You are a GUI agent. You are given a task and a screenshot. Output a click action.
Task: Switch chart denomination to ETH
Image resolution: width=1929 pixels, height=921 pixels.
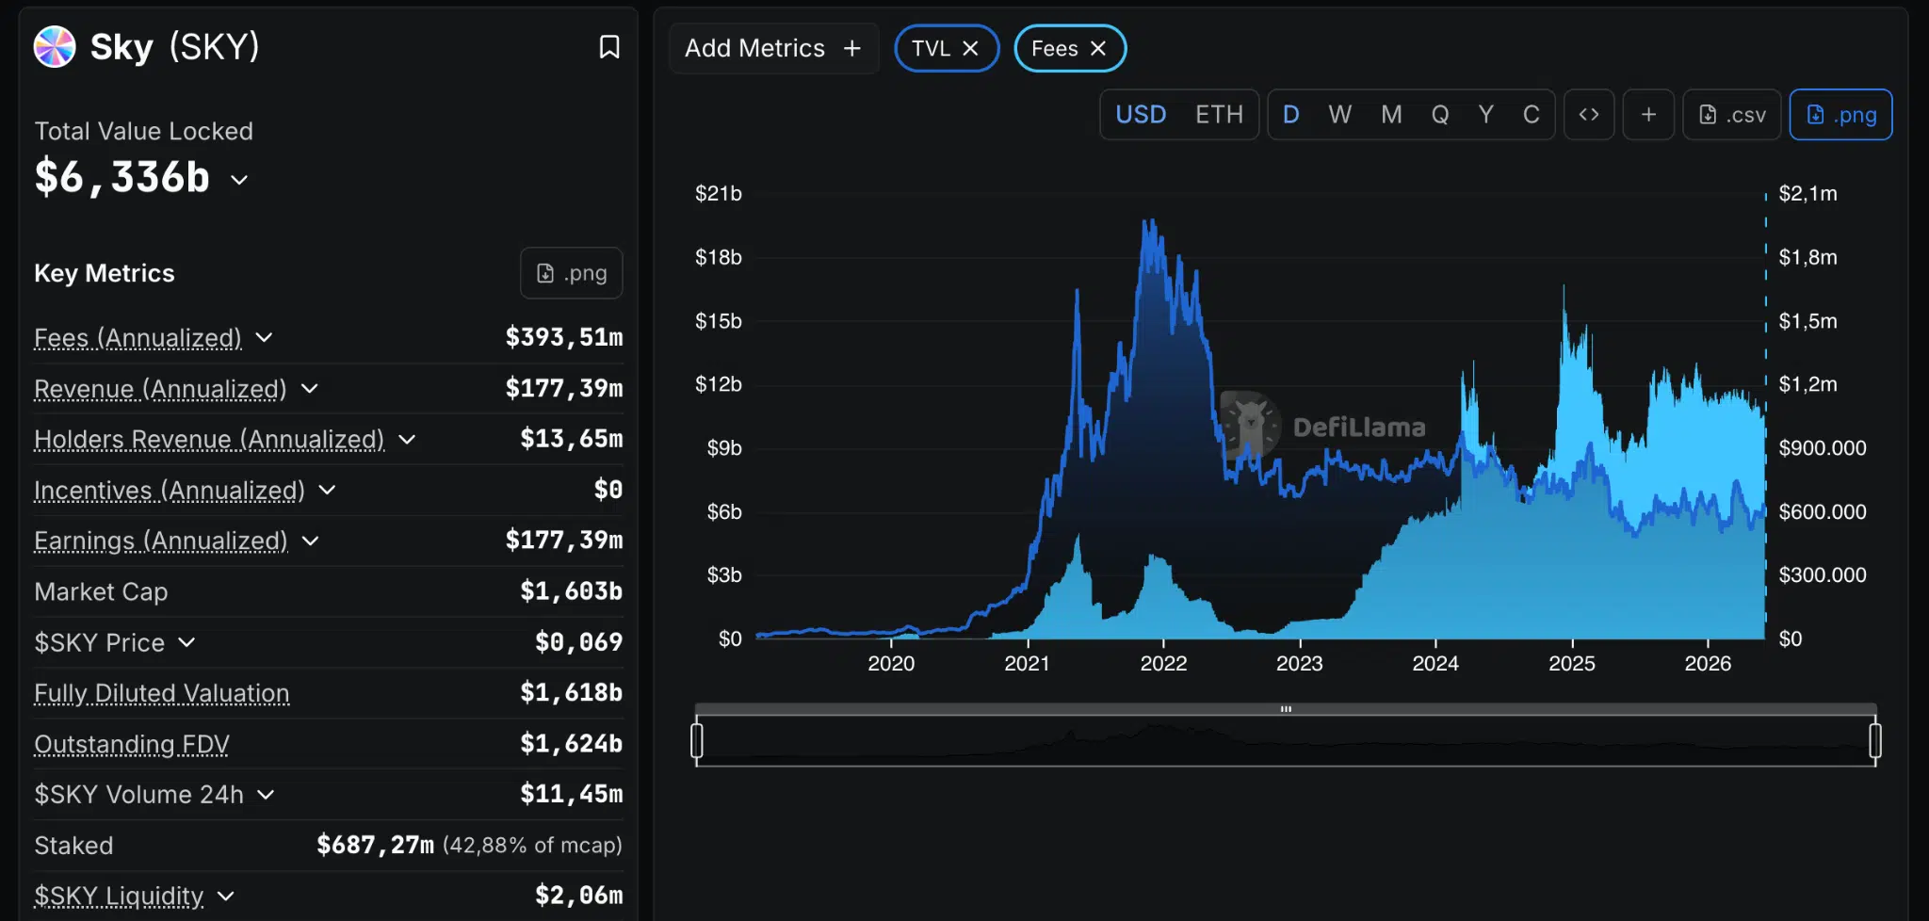[x=1219, y=115]
